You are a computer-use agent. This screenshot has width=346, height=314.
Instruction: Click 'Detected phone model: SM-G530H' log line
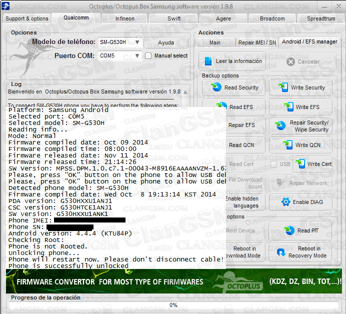68,188
